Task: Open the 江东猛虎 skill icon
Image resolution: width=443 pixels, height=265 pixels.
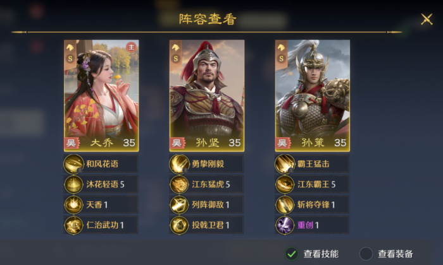Action: click(179, 184)
